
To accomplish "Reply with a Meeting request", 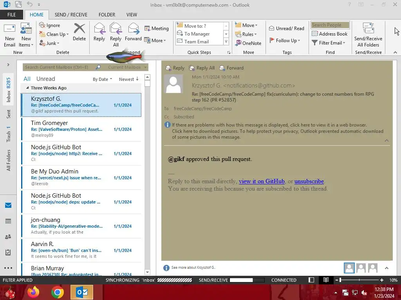I will coord(157,28).
